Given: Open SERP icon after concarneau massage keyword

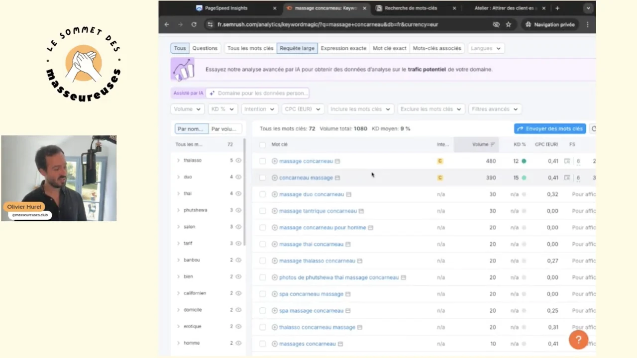Looking at the screenshot, I should [337, 178].
